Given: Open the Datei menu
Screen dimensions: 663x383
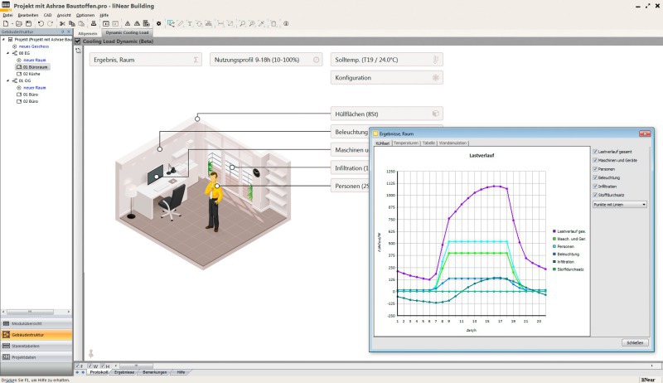Looking at the screenshot, I should coord(7,15).
